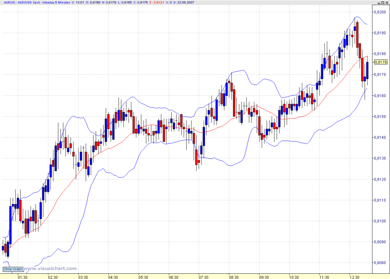Image resolution: width=390 pixels, height=279 pixels.
Task: Click the date D: 23.08.2007 in header
Action: pos(184,3)
